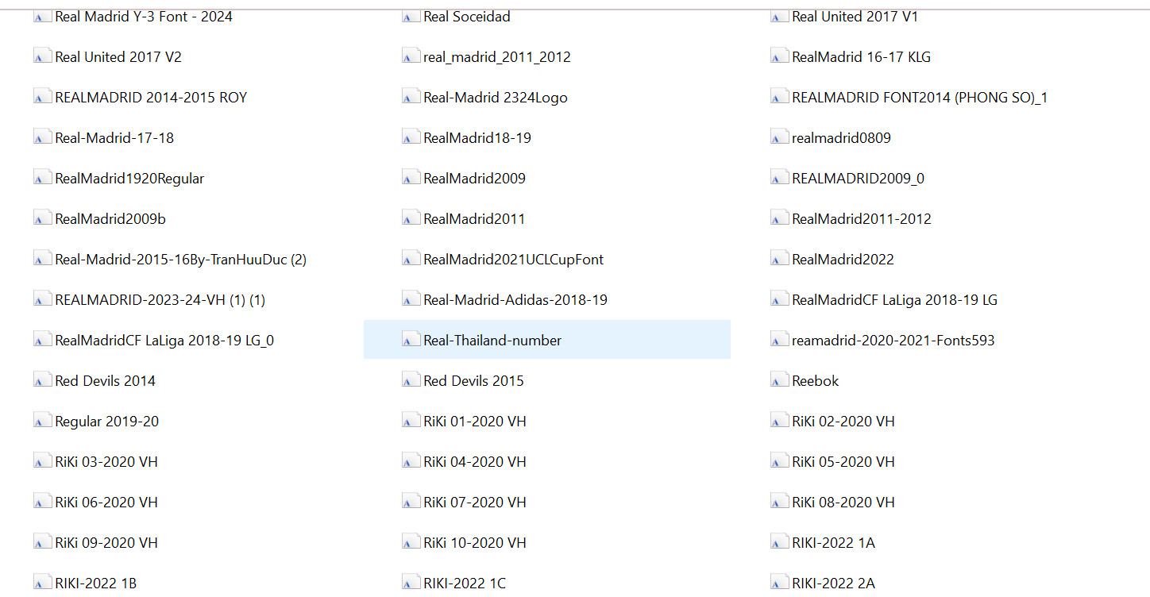Select the icon next to Real United 2017 V2

42,57
